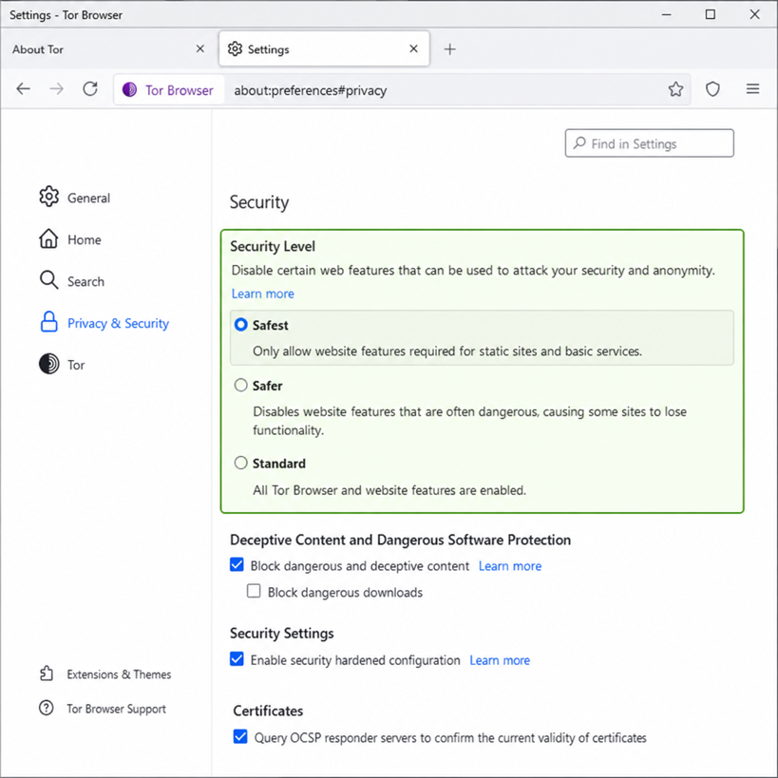
Task: Open the hamburger application menu
Action: click(752, 89)
